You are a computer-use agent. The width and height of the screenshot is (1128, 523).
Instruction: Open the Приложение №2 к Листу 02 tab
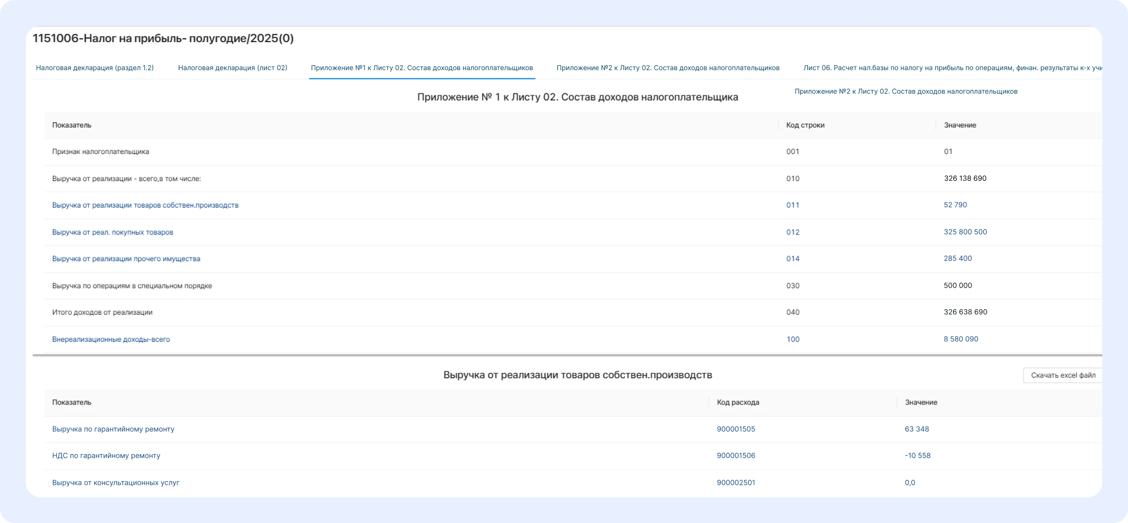point(668,68)
